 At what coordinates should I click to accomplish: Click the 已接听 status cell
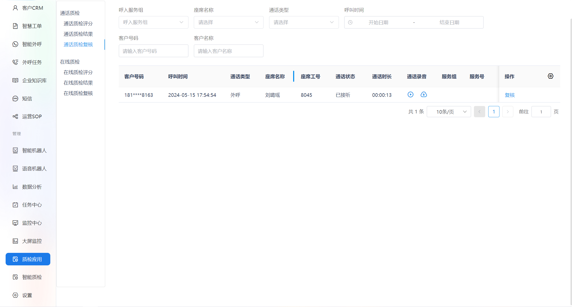point(343,95)
